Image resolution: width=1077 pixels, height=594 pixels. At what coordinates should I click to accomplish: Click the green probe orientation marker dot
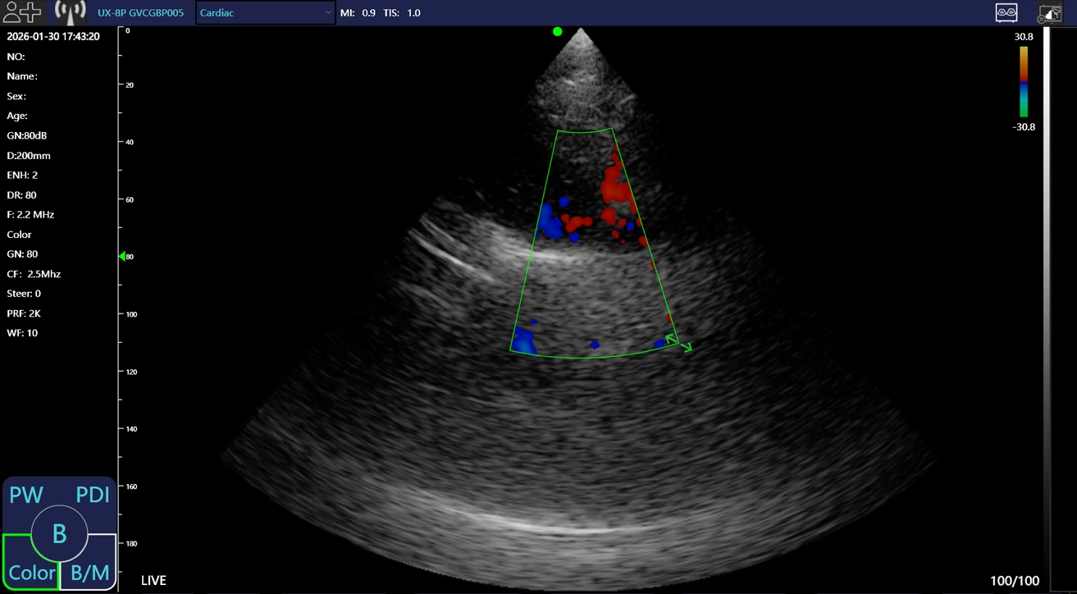tap(558, 31)
